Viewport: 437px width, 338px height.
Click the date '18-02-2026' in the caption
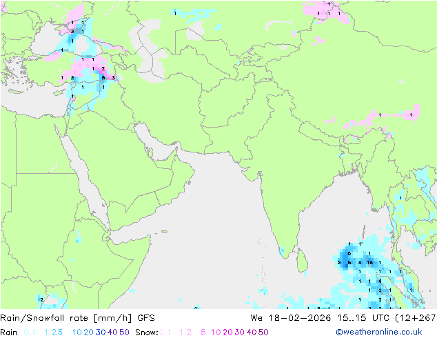tap(300, 318)
